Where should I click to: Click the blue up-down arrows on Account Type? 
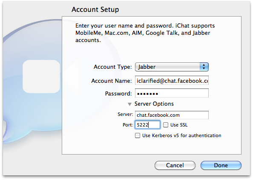204,67
